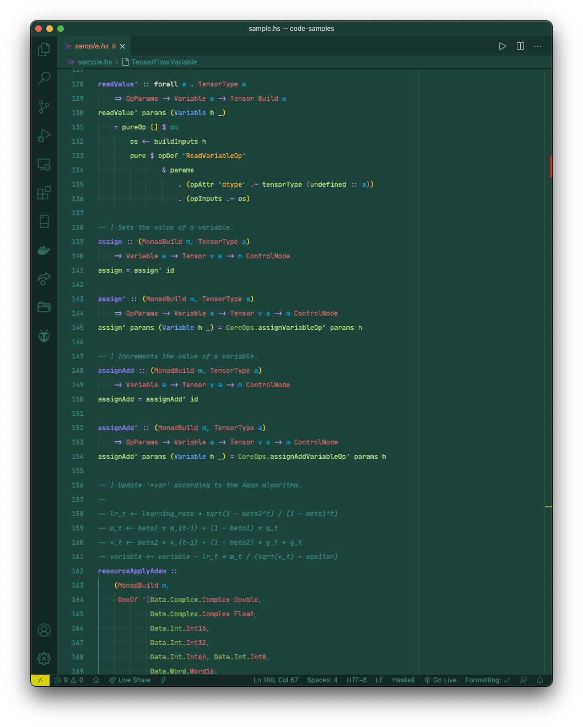Run the sample.hs file with the play button
The image size is (583, 727).
click(x=502, y=46)
